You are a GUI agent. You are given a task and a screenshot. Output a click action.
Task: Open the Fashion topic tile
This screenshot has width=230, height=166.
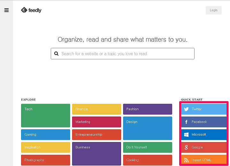(148, 109)
